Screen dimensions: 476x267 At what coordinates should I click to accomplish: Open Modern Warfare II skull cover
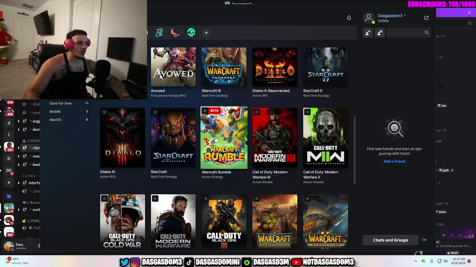pyautogui.click(x=325, y=138)
